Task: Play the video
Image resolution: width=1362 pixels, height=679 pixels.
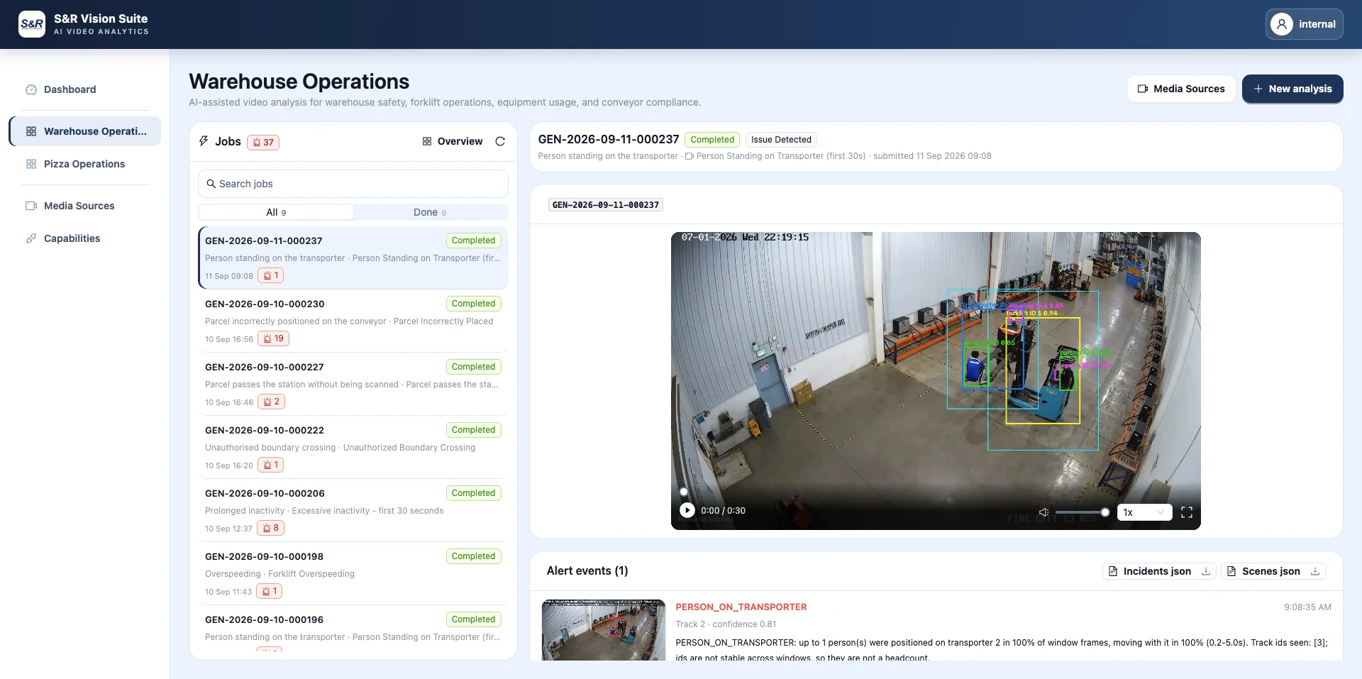Action: coord(687,510)
